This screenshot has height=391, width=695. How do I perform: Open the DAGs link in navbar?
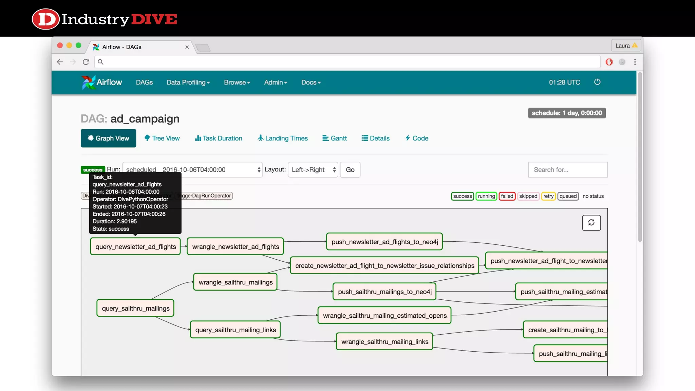[x=144, y=82]
